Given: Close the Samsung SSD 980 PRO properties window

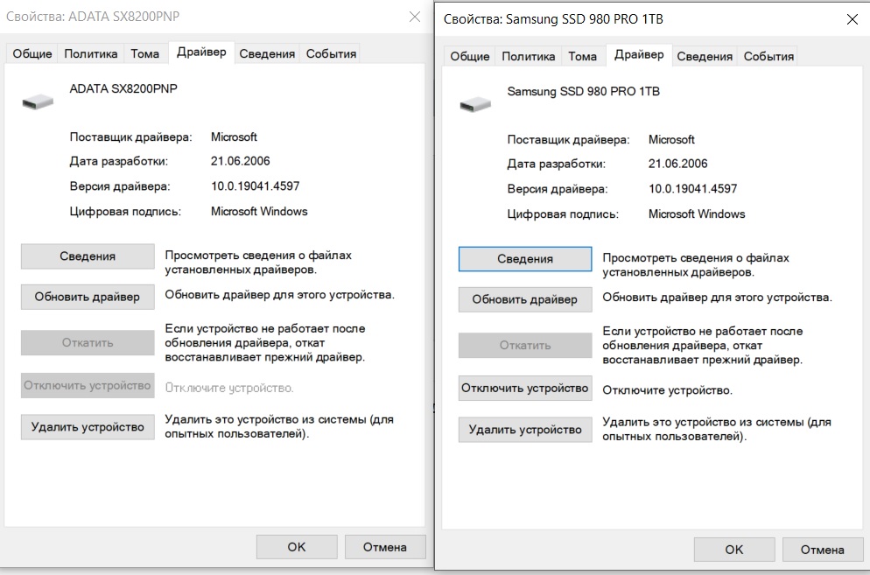Looking at the screenshot, I should (x=852, y=19).
